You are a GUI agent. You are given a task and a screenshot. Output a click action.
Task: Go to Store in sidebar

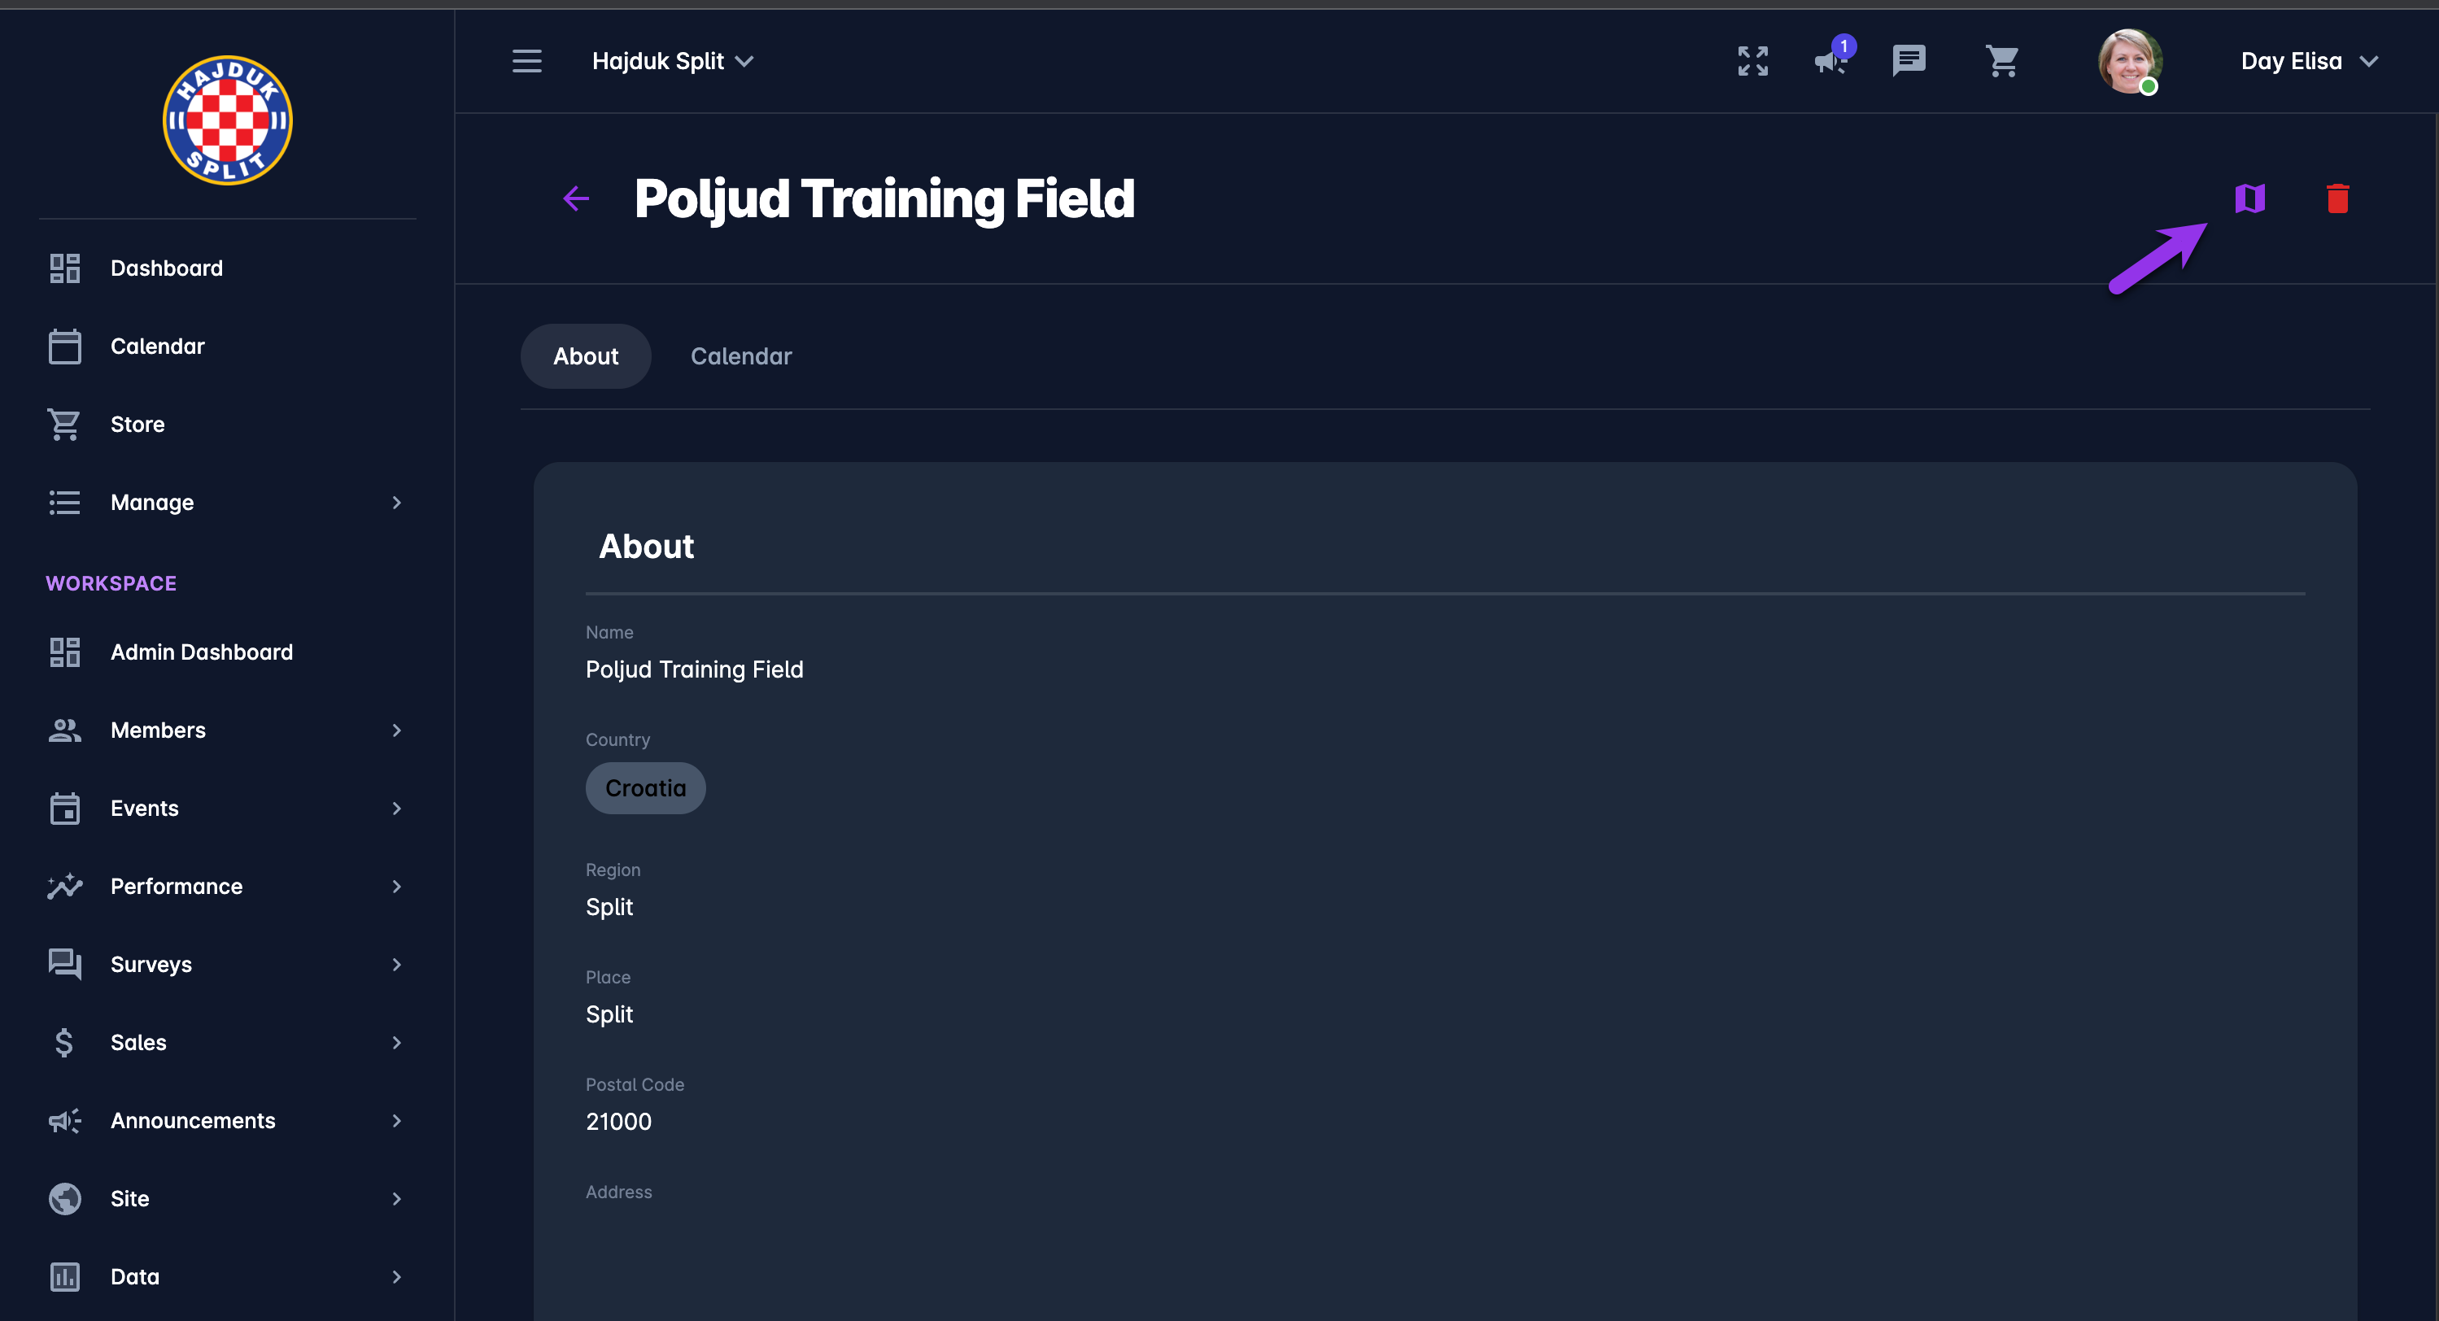[x=137, y=425]
